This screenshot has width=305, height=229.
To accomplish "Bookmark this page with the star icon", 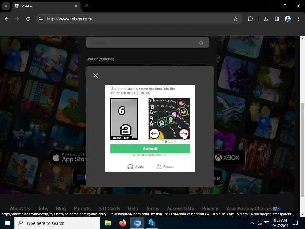I will pos(235,19).
